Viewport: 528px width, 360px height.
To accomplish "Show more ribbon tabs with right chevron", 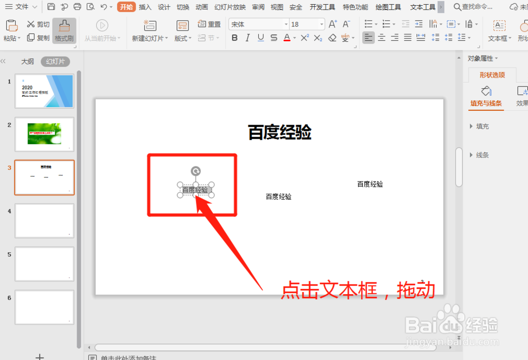I will click(441, 7).
